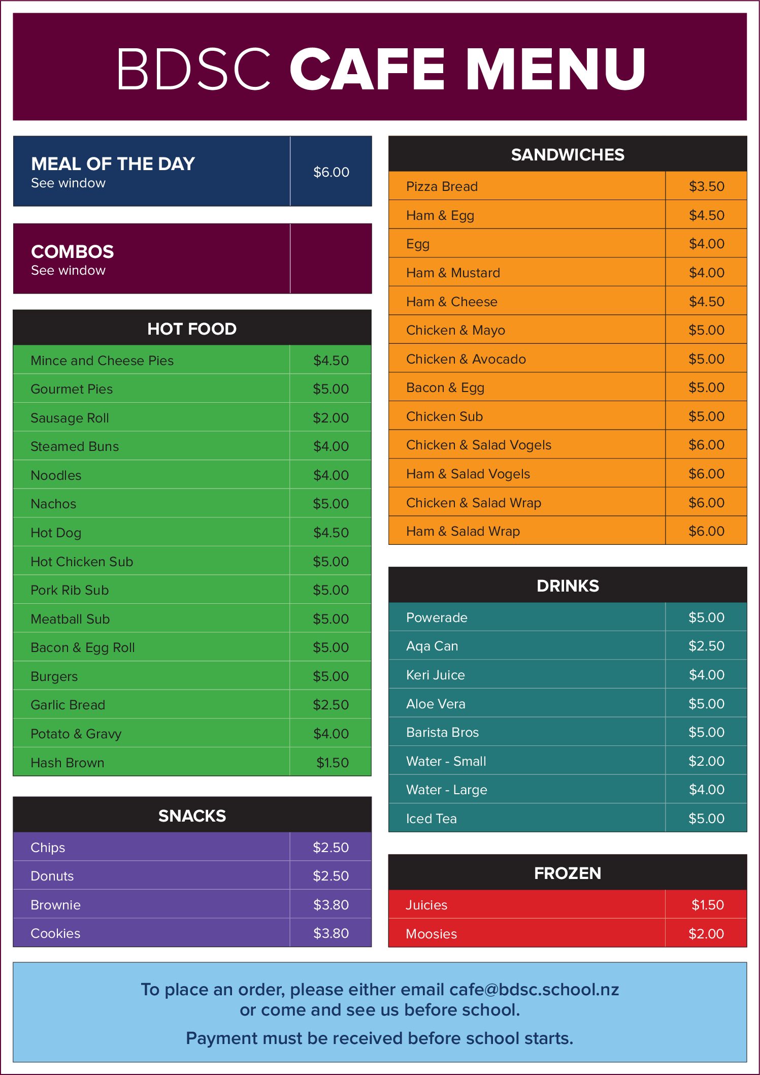This screenshot has height=1075, width=760.
Task: Choose the Moosies frozen item
Action: [x=431, y=934]
